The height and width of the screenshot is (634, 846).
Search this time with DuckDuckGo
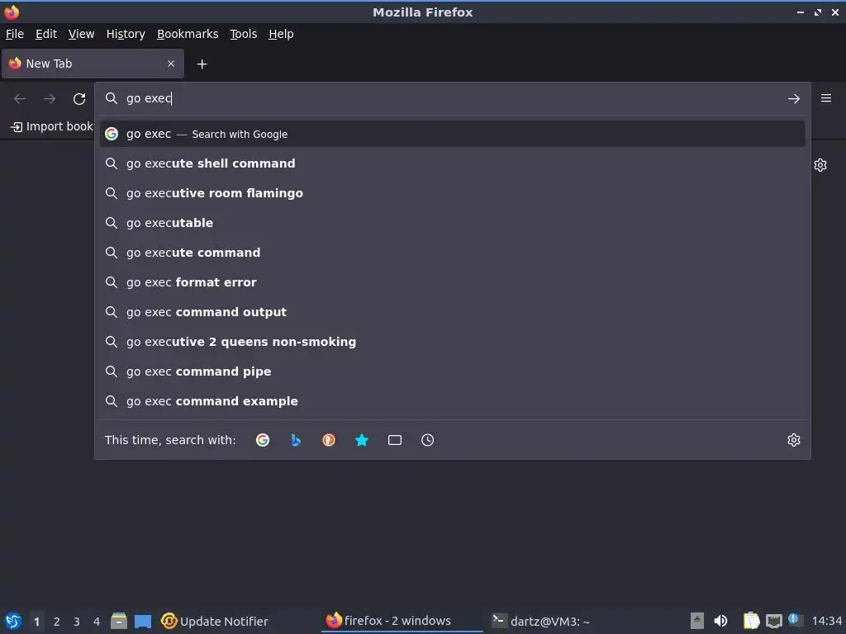[329, 440]
